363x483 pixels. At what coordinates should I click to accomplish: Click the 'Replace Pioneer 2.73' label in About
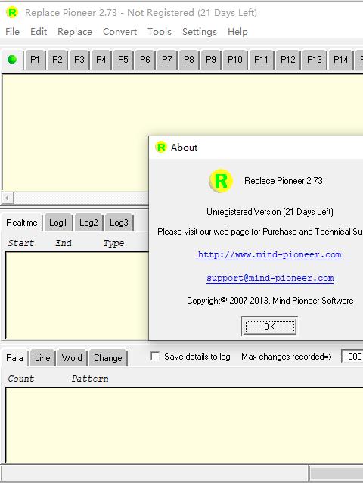284,181
